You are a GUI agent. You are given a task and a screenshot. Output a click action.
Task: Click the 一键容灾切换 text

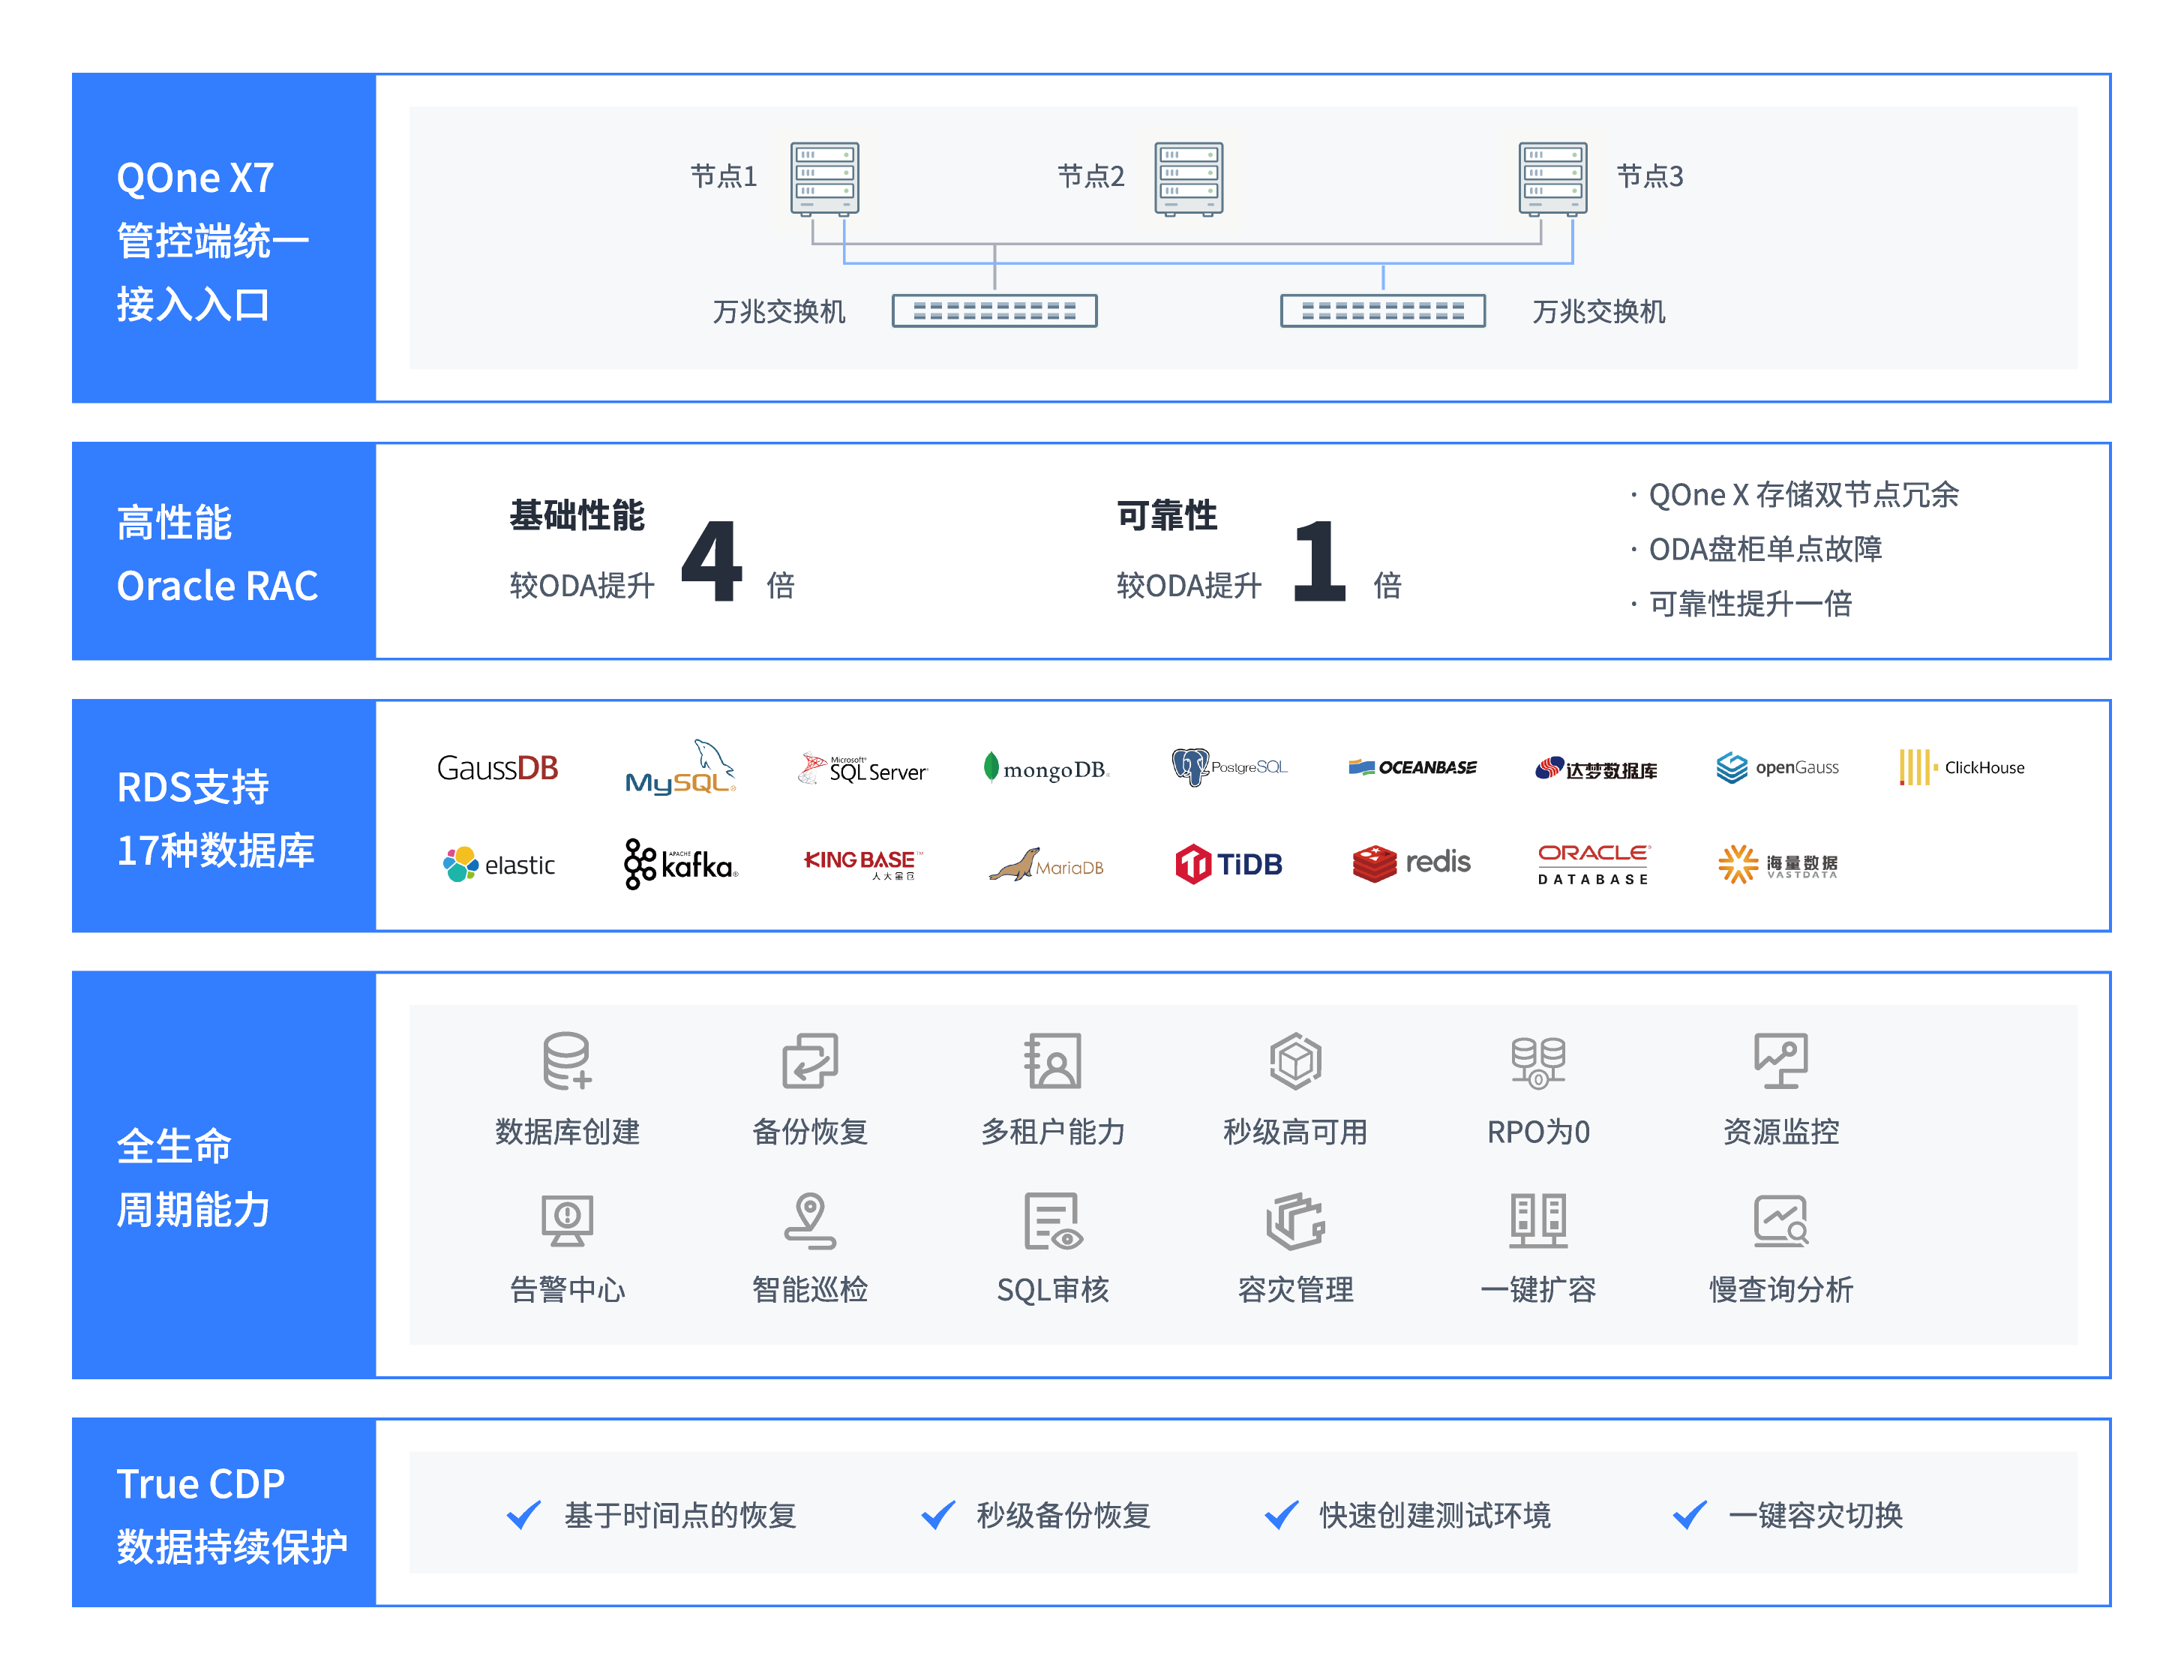(1815, 1515)
